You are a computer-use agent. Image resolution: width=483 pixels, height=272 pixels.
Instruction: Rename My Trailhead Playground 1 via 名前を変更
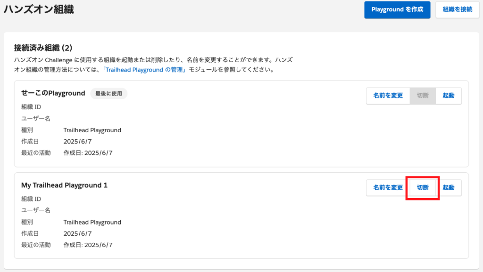click(x=388, y=187)
